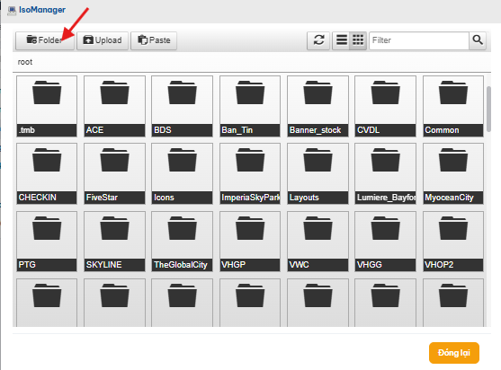501x370 pixels.
Task: Click the search magnifier icon
Action: 478,40
